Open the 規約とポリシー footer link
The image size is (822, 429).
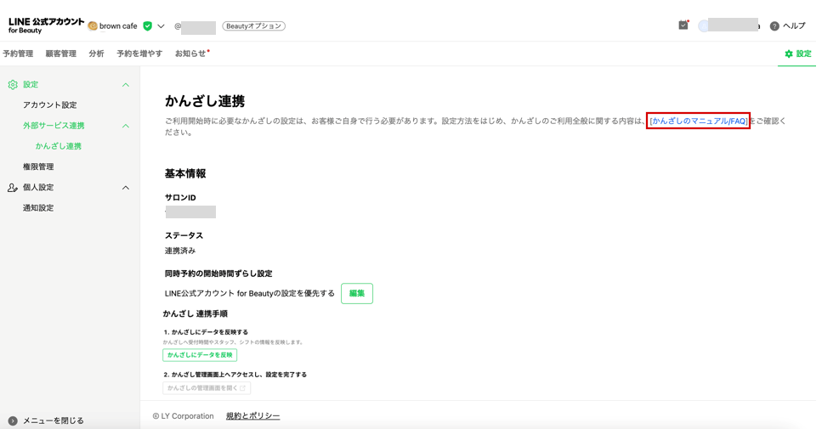(x=252, y=416)
